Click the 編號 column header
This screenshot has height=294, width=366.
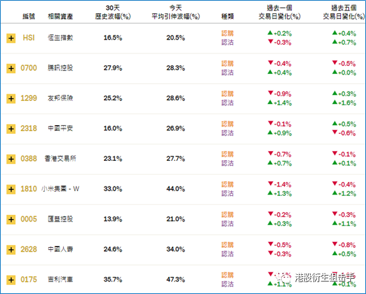tap(29, 16)
